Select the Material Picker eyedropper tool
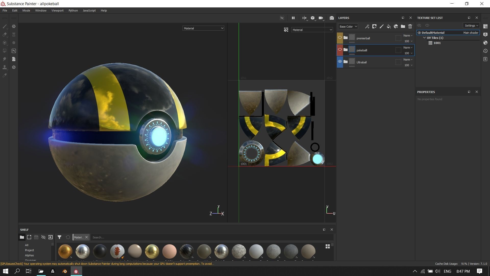Viewport: 490px width, 276px height. point(5,75)
